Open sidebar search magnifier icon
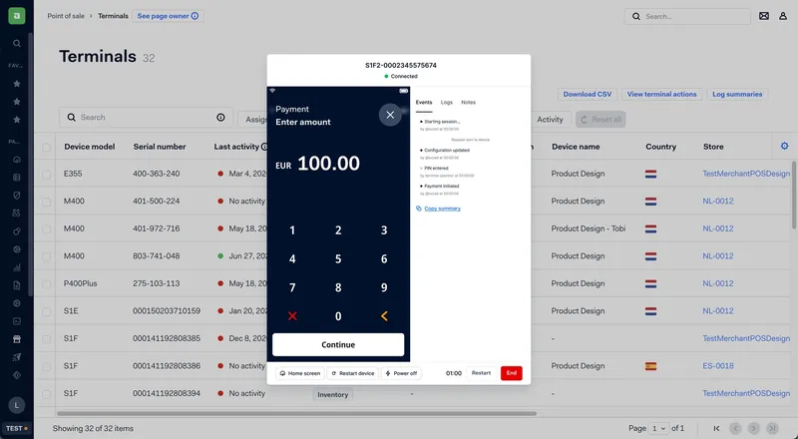The width and height of the screenshot is (798, 439). pyautogui.click(x=17, y=44)
